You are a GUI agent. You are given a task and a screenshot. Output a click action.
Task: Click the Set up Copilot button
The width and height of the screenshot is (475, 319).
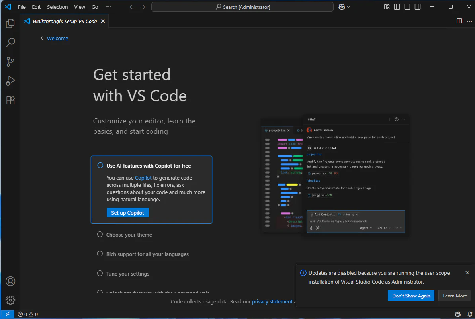tap(127, 213)
